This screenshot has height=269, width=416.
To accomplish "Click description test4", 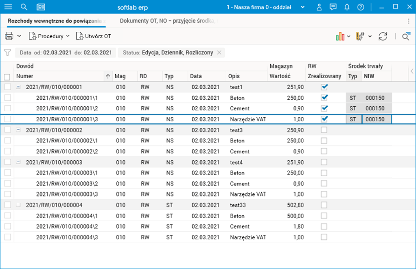I will (236, 162).
